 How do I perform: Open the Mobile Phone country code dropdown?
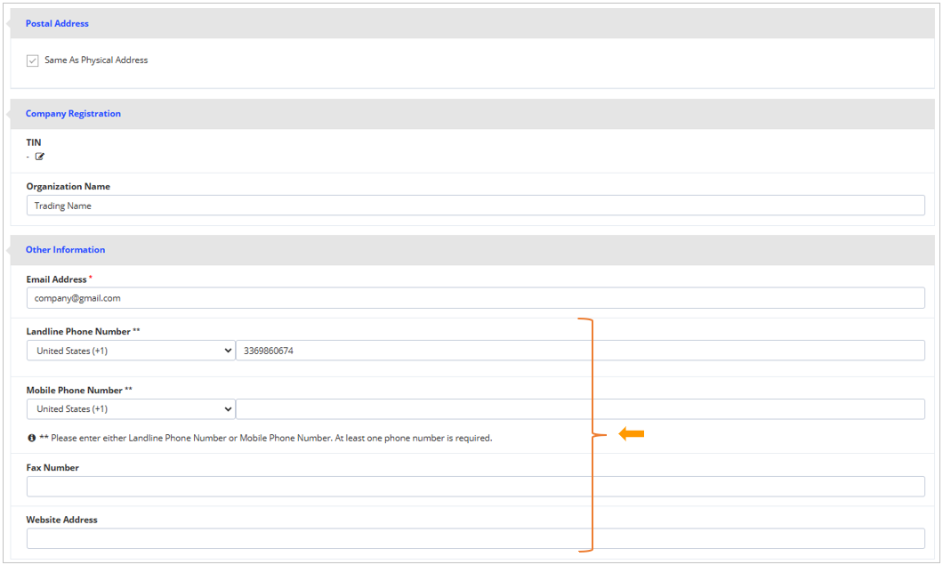131,408
